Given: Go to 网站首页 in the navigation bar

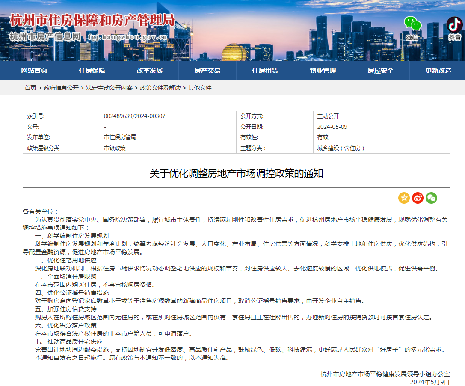Looking at the screenshot, I should coord(34,71).
